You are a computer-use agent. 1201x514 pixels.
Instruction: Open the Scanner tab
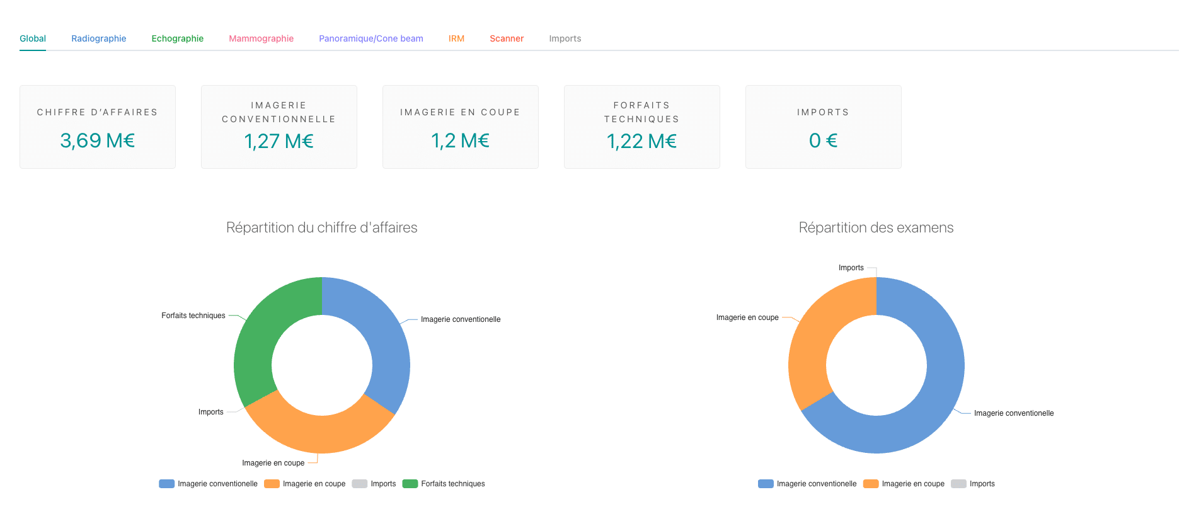tap(506, 38)
